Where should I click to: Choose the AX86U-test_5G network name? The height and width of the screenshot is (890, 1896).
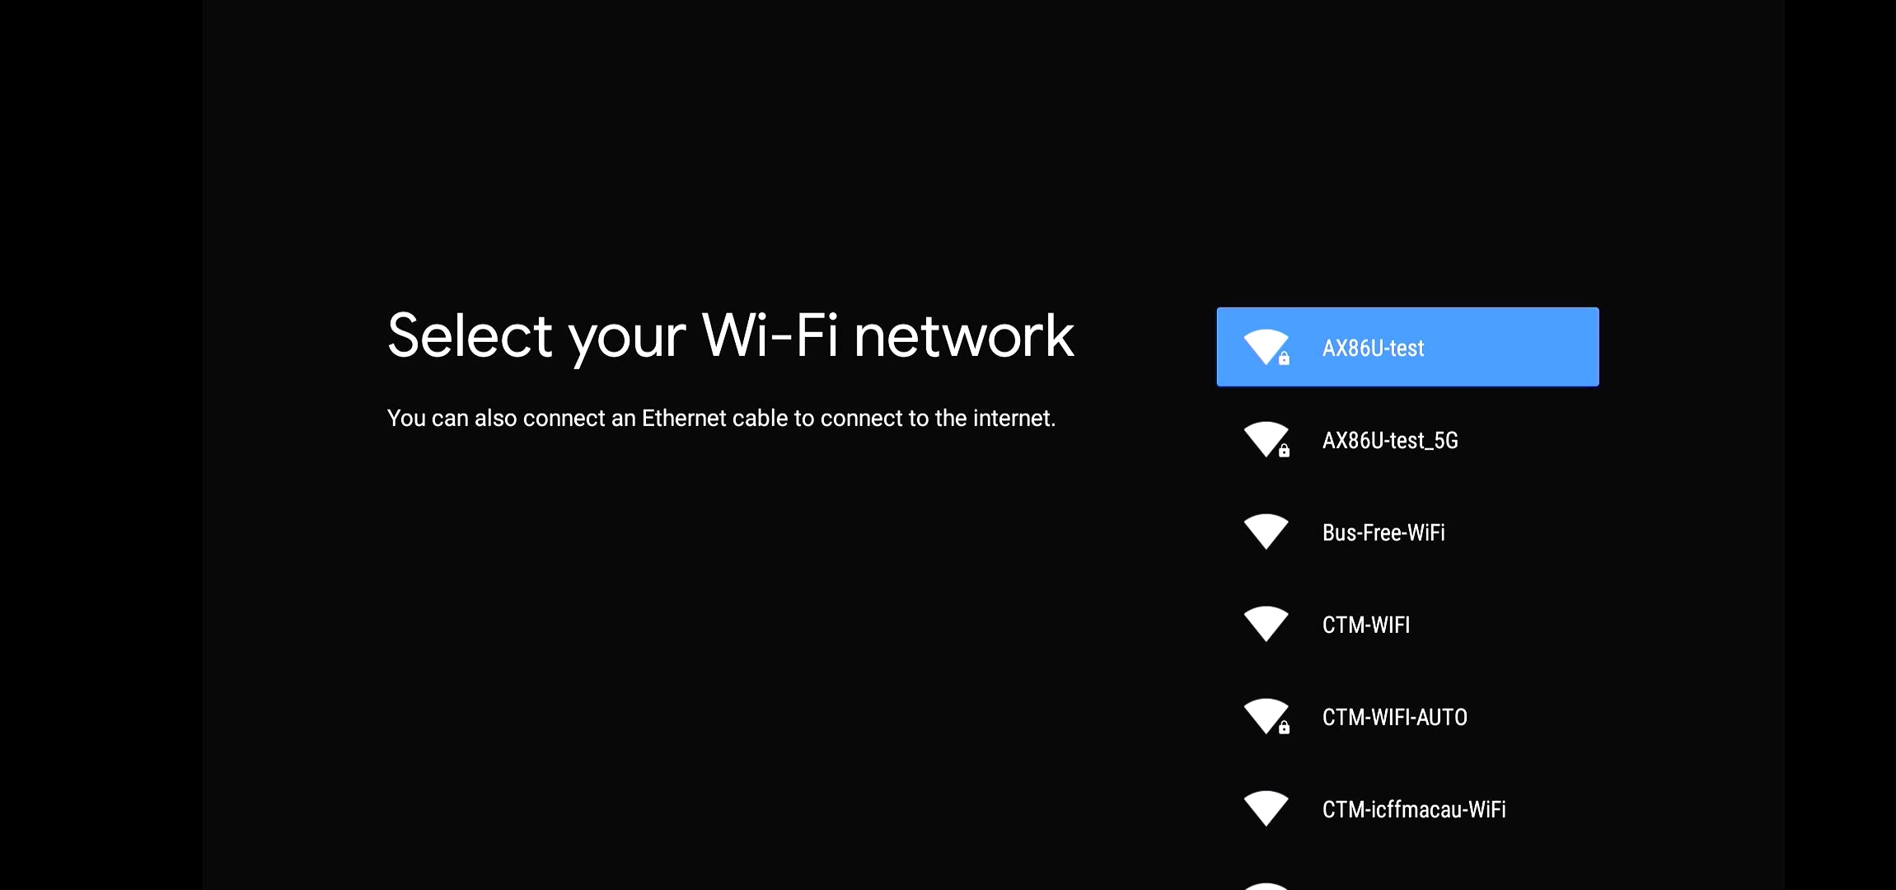(1390, 440)
